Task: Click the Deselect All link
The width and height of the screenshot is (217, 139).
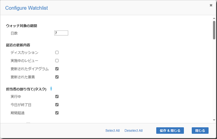Action: click(x=134, y=130)
